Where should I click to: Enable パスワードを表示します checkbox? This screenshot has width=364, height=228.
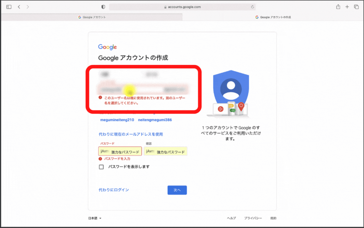point(101,167)
